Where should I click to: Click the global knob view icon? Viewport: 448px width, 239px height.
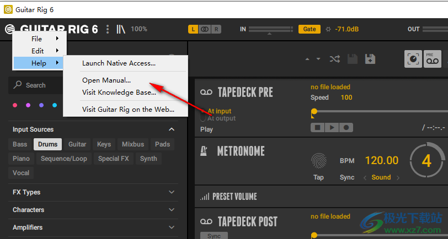tap(413, 59)
